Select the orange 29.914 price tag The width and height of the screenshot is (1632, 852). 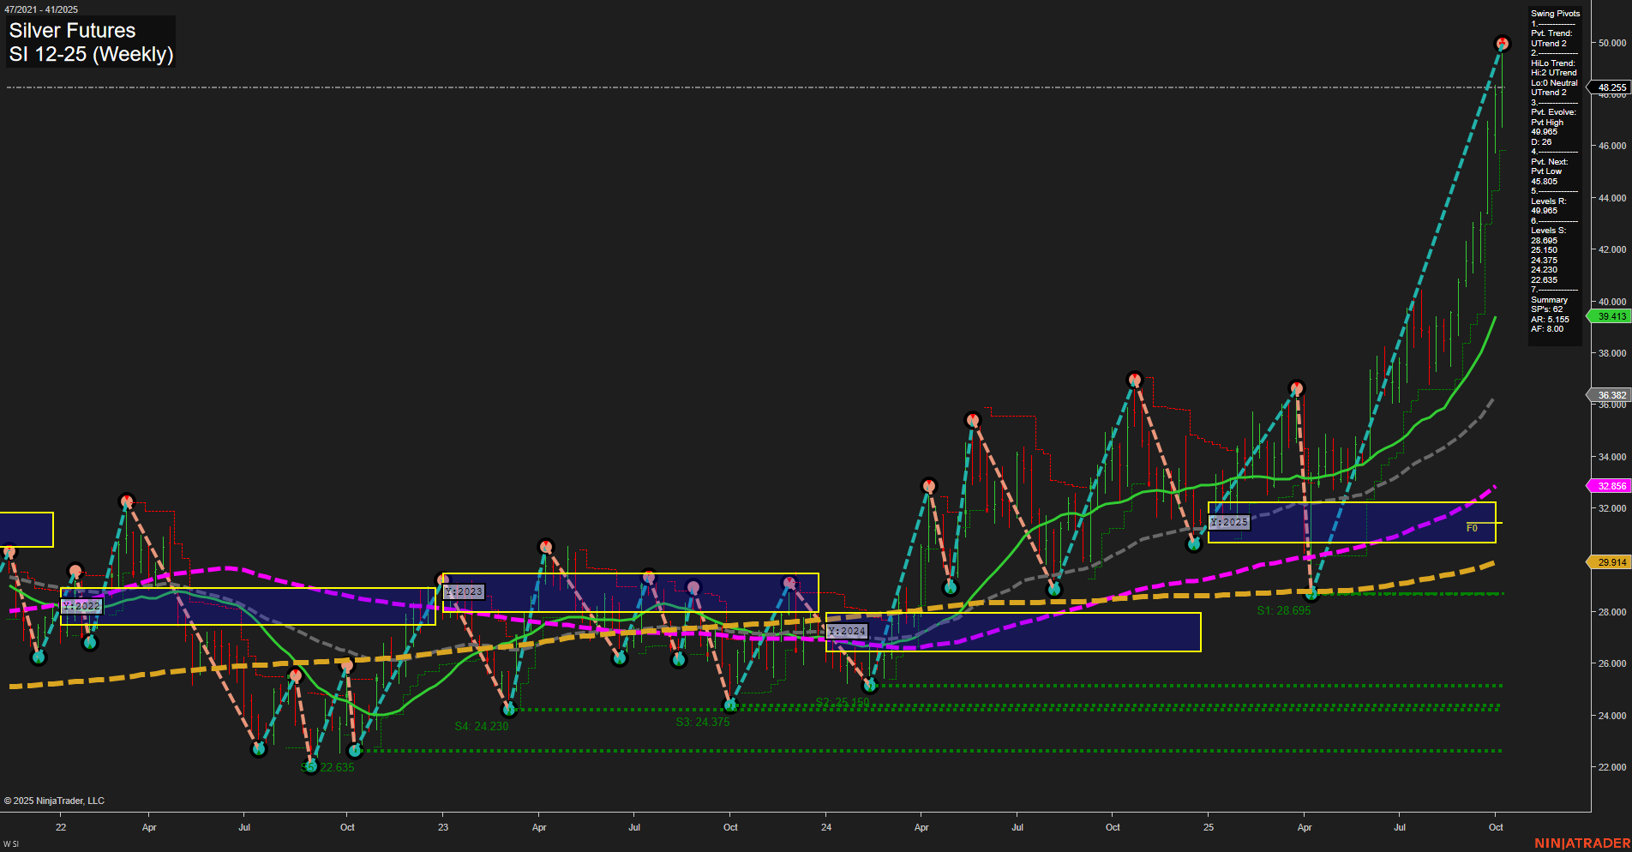point(1609,561)
